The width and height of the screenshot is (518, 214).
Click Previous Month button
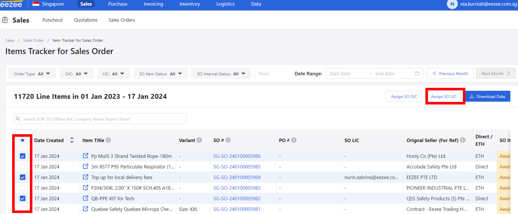click(x=450, y=74)
